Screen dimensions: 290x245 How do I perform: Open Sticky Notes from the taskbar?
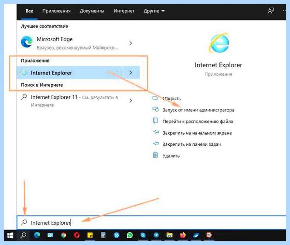click(90, 235)
